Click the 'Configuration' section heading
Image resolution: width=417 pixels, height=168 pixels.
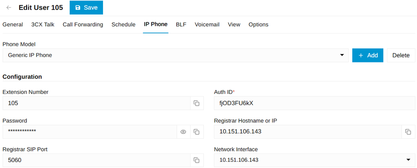(23, 77)
